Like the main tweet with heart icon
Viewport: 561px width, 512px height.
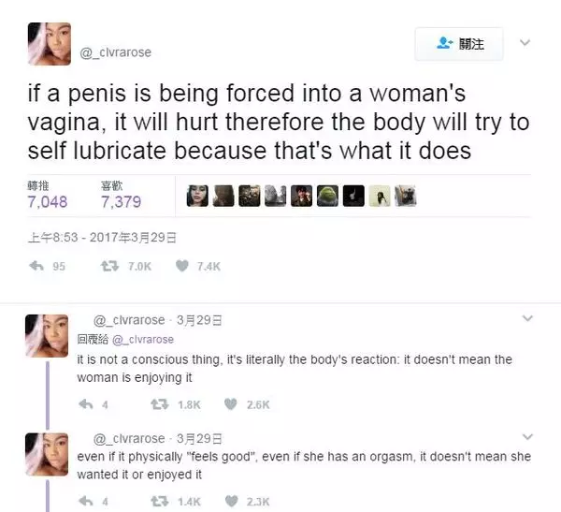tap(182, 266)
